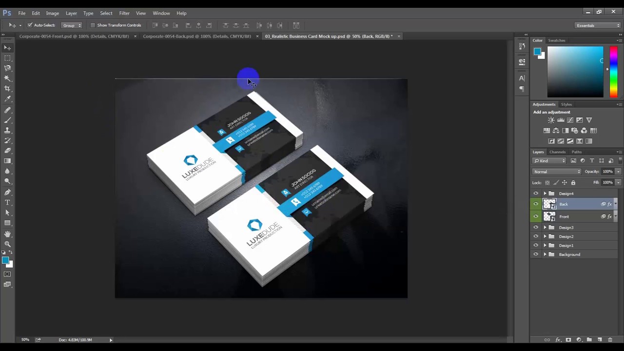Select the Eyedropper tool
Image resolution: width=624 pixels, height=351 pixels.
pyautogui.click(x=7, y=98)
